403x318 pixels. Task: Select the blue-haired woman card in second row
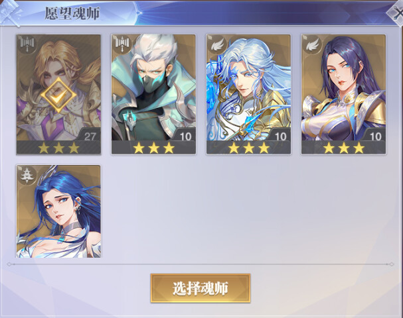(58, 211)
